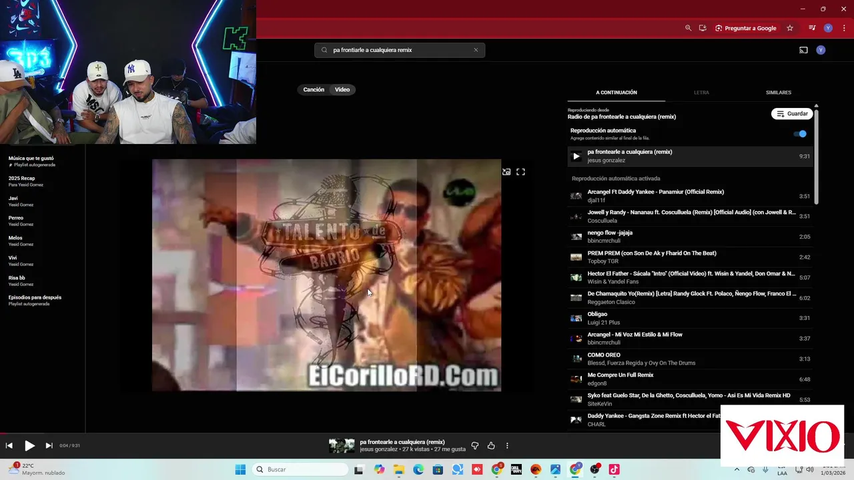The image size is (854, 480).
Task: Click the search field with 'pa frontearle' text
Action: pos(400,50)
